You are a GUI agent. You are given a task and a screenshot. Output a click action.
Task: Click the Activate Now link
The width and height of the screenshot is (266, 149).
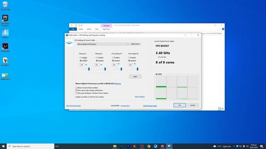(x=125, y=106)
